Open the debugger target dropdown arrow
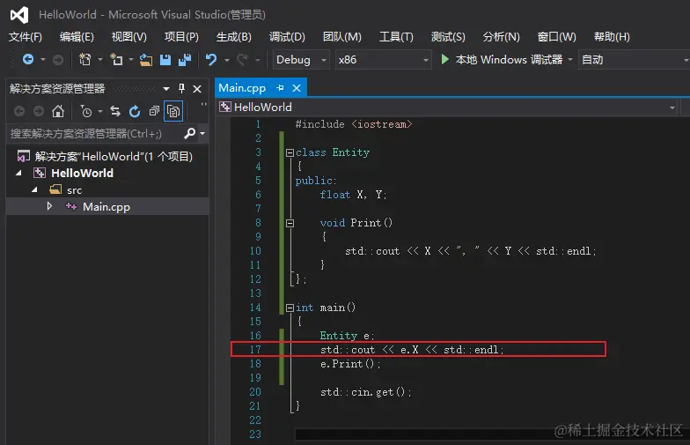Viewport: 690px width, 445px height. pos(570,59)
